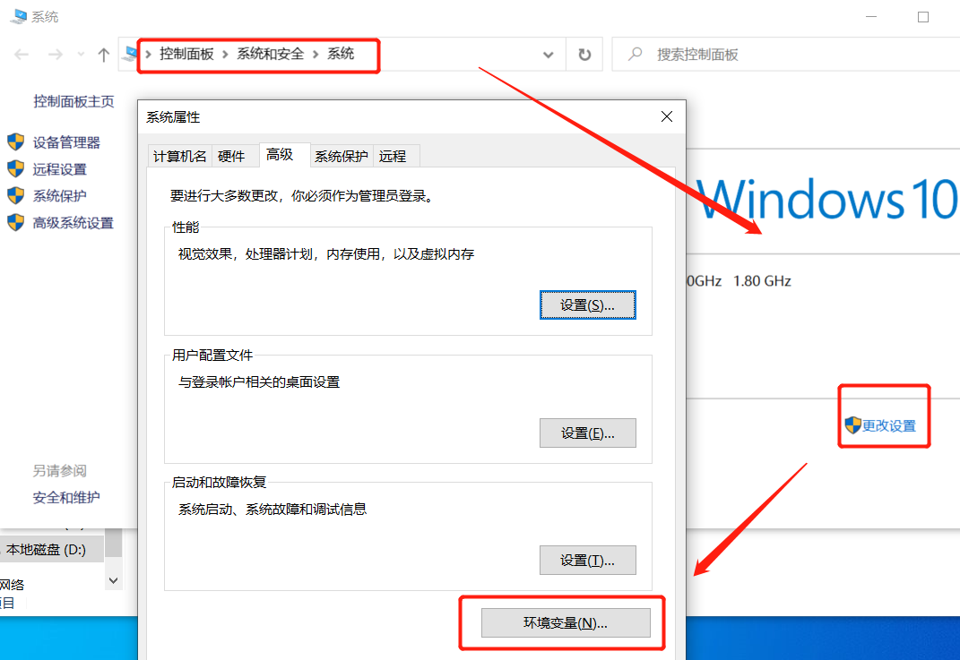Click the shield icon beside 设备管理器
This screenshot has width=960, height=660.
(15, 141)
